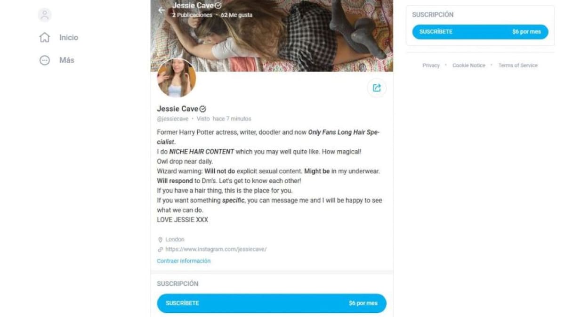Click the Inicio home icon

click(45, 37)
